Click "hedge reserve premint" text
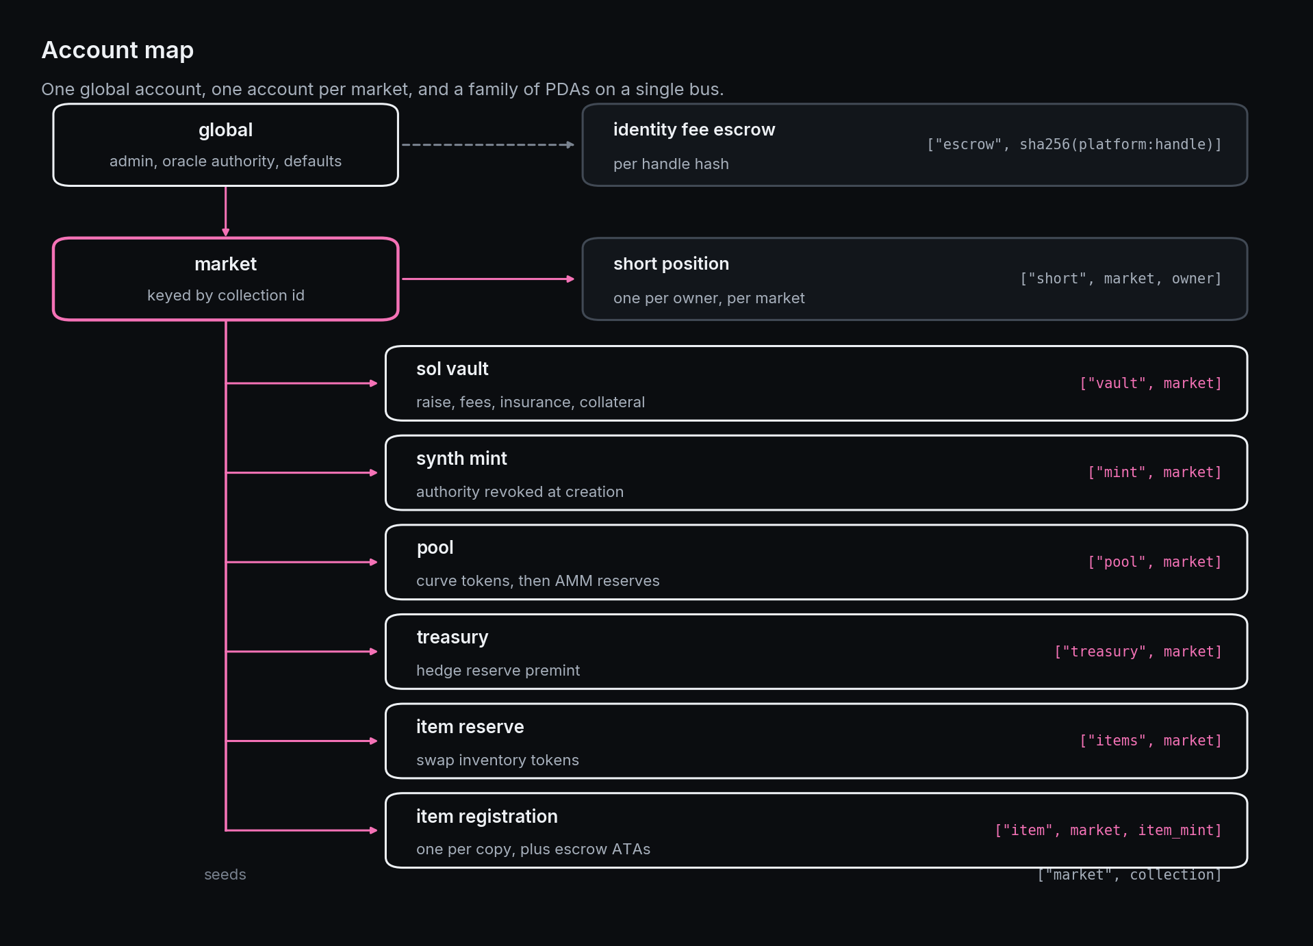 point(498,670)
